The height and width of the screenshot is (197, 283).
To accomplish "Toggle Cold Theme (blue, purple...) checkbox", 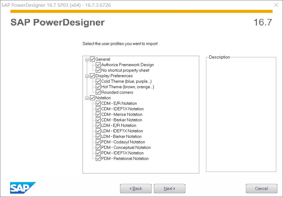I will [98, 81].
